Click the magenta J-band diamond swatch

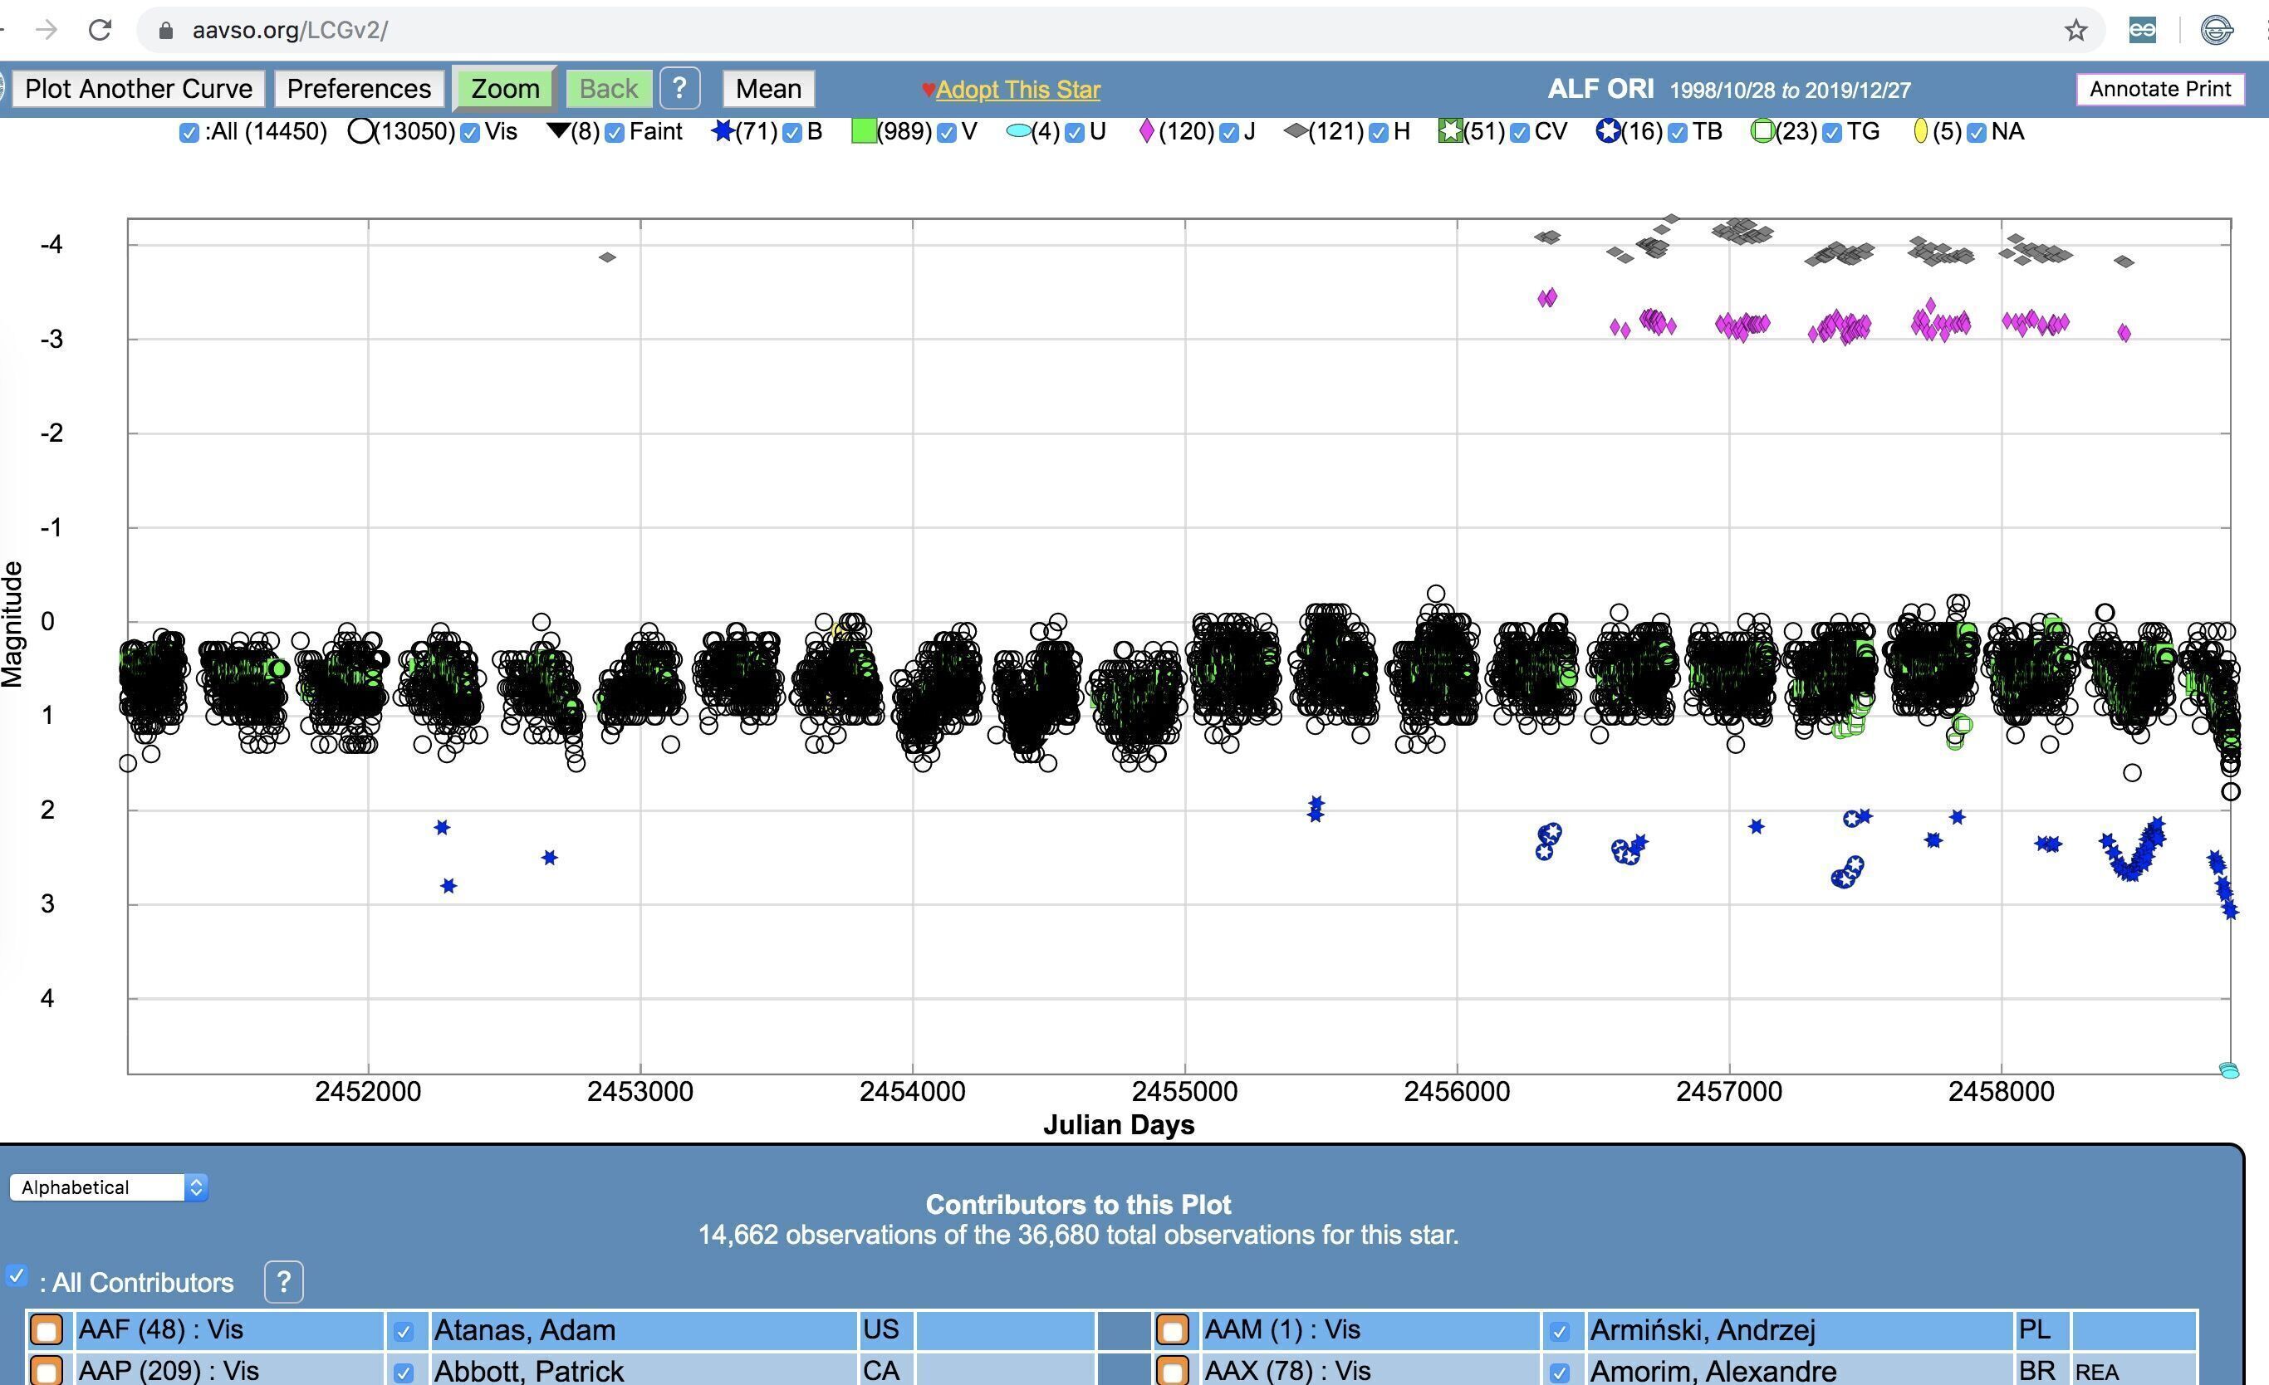coord(1146,132)
